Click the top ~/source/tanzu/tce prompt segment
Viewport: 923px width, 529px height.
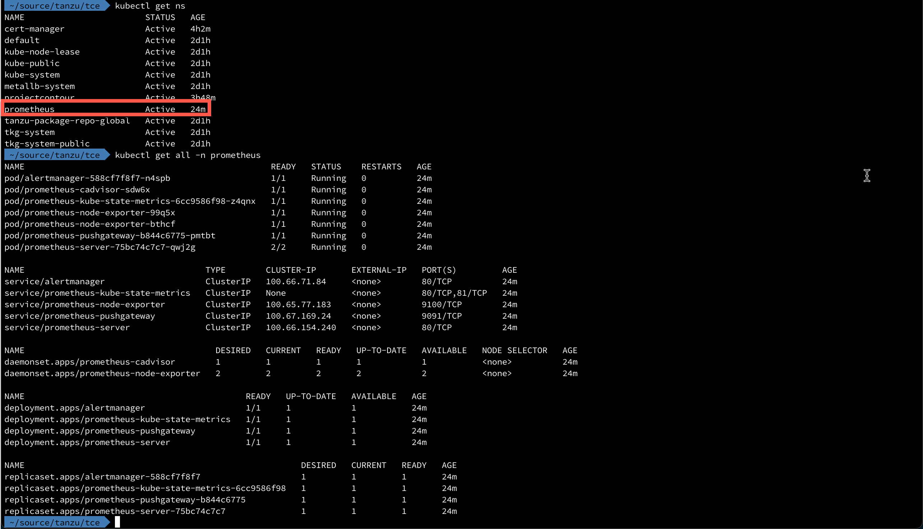(x=55, y=5)
